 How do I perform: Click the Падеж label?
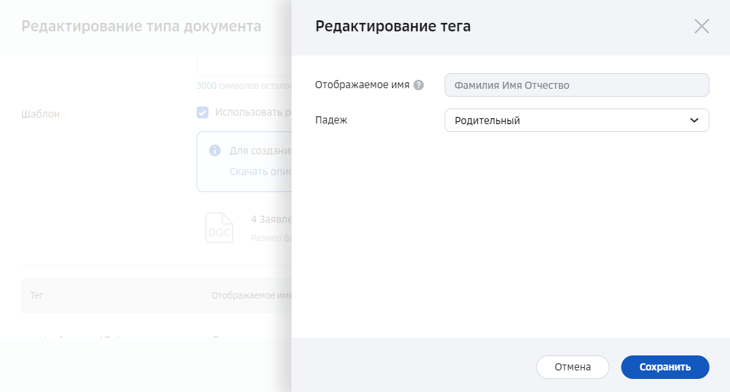click(x=331, y=120)
